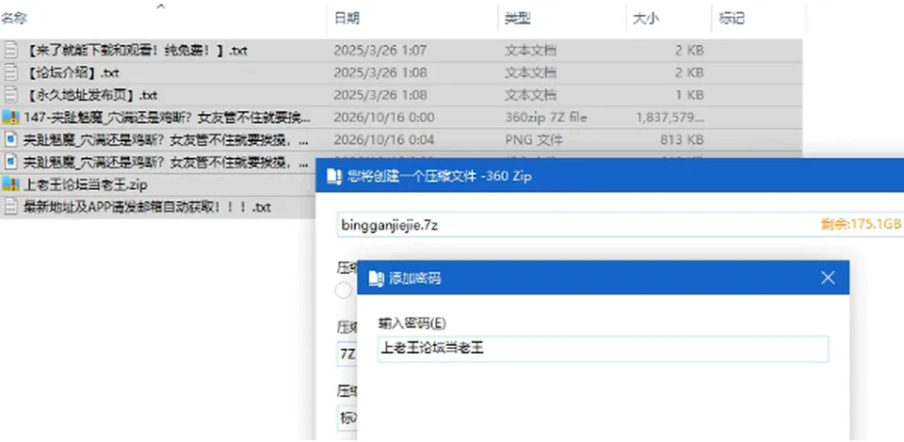Viewport: 904px width, 442px height.
Task: Select the partly hidden radio button in the 360 Zip dialog
Action: (344, 291)
